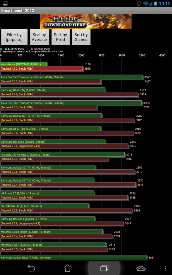Tap the upward chevron navigation icon

pos(141,268)
